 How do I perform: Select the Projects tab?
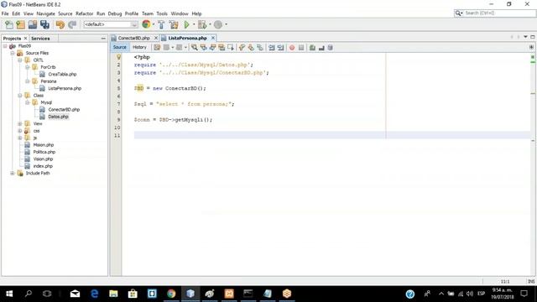tap(12, 39)
